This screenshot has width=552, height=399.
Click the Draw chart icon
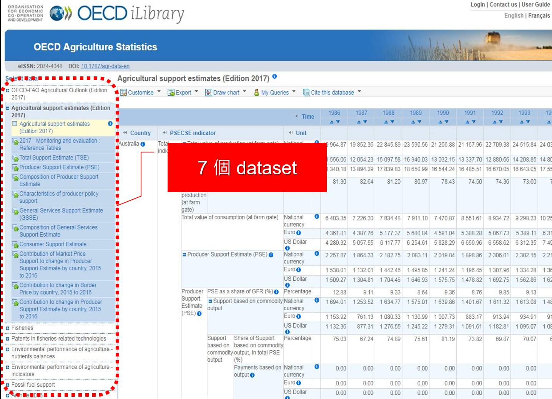pyautogui.click(x=209, y=93)
